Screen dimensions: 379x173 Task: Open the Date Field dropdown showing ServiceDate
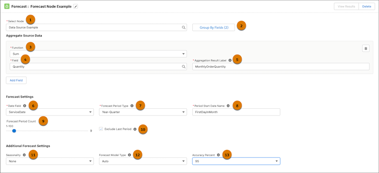pos(50,112)
